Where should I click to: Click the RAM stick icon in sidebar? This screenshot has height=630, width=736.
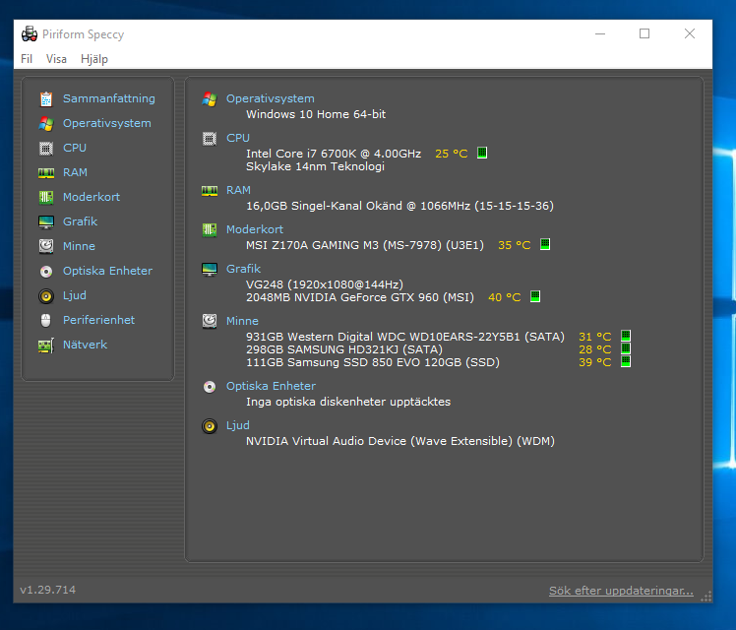46,172
